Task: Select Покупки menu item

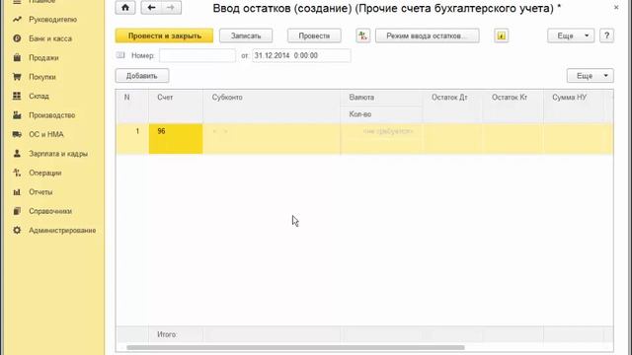Action: (42, 77)
